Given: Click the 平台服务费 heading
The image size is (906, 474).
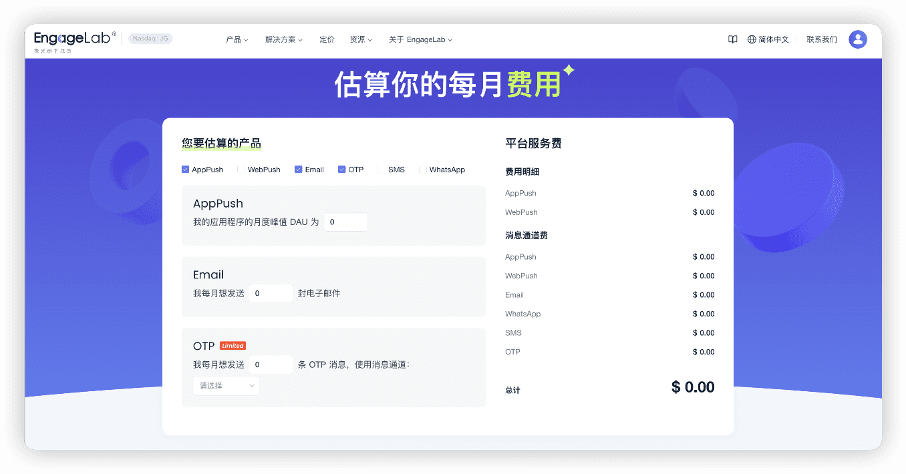Looking at the screenshot, I should coord(533,144).
